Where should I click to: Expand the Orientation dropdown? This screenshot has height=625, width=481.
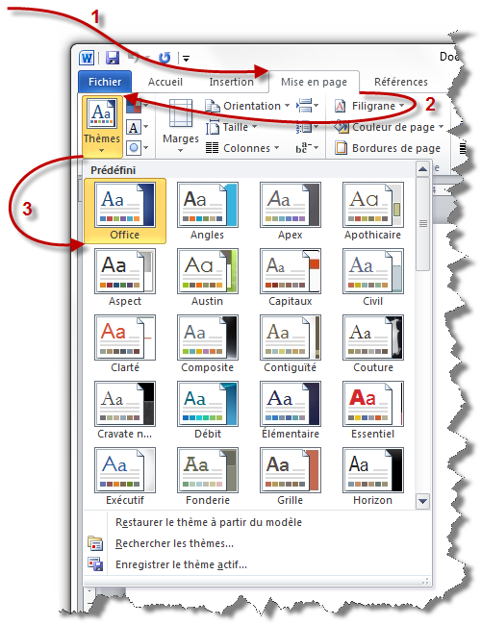click(x=247, y=106)
